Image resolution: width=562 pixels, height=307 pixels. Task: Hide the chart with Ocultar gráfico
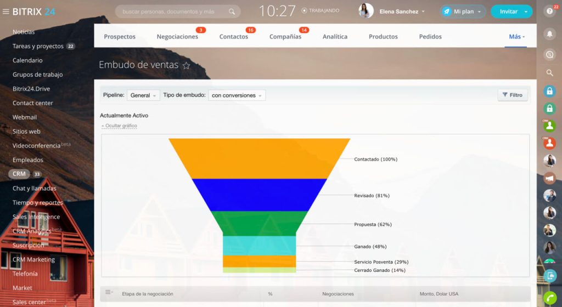tap(119, 126)
